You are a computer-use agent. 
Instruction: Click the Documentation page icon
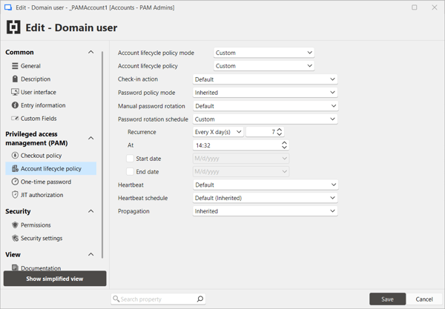[x=15, y=268]
